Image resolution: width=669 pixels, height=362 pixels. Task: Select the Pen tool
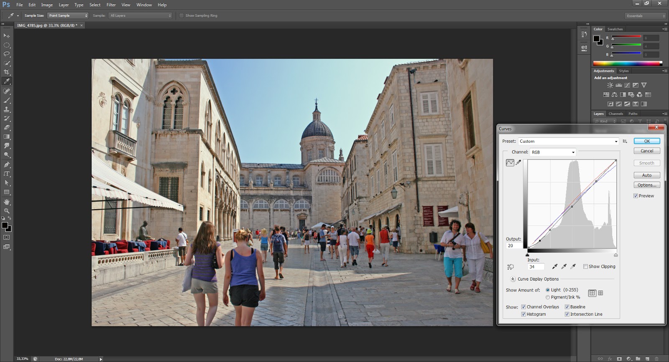click(x=7, y=165)
